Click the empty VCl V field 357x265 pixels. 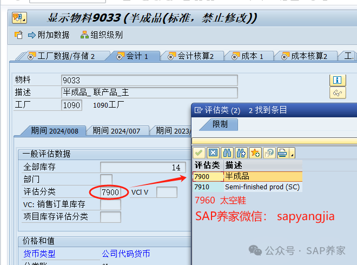click(167, 192)
